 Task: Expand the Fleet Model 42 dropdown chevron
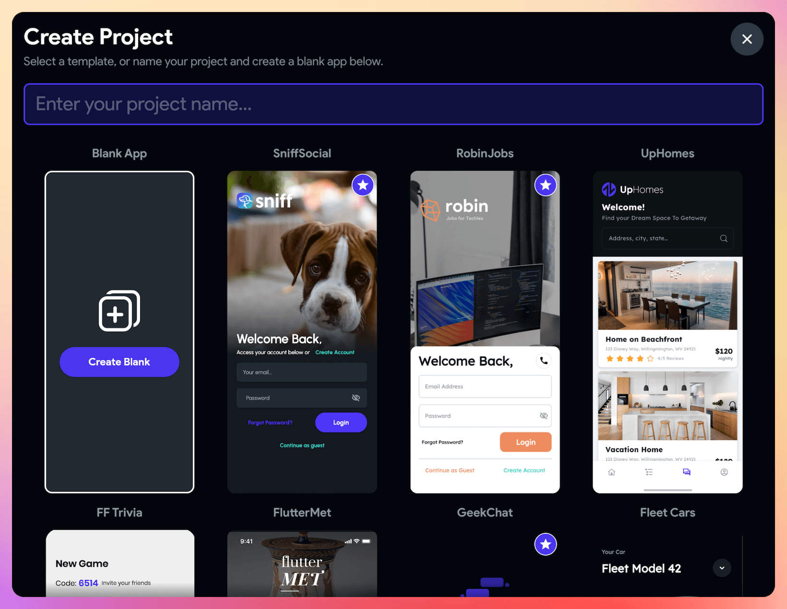(x=722, y=568)
